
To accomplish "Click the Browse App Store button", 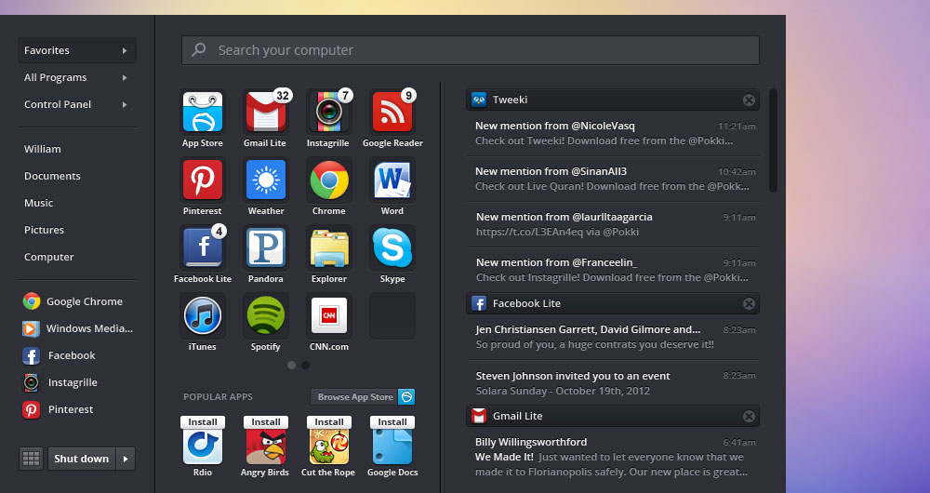I will click(355, 397).
